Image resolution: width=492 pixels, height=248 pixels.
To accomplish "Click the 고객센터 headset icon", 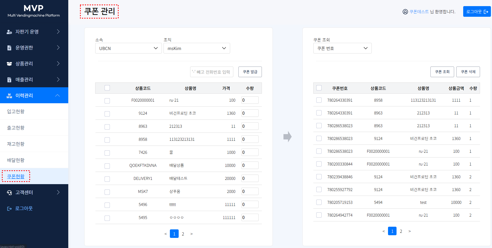I will tap(9, 193).
